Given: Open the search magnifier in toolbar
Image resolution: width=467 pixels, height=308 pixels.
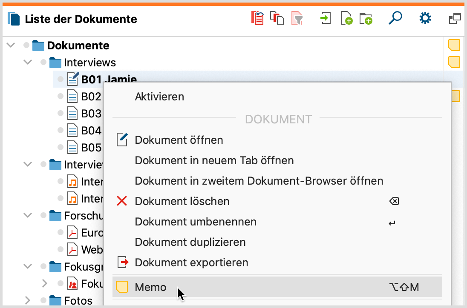Looking at the screenshot, I should point(395,18).
